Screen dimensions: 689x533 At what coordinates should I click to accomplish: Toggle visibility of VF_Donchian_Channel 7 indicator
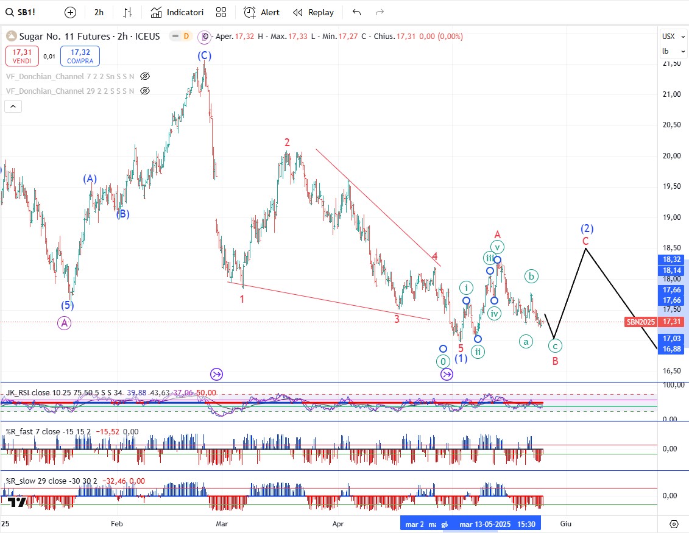[144, 77]
